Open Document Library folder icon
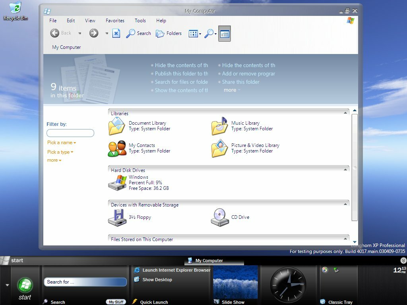 [x=117, y=126]
